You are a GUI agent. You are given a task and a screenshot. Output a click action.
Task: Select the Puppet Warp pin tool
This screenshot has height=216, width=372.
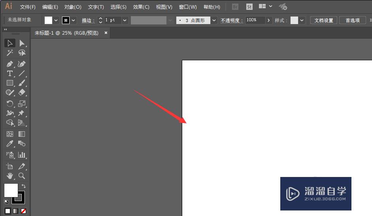tap(22, 113)
